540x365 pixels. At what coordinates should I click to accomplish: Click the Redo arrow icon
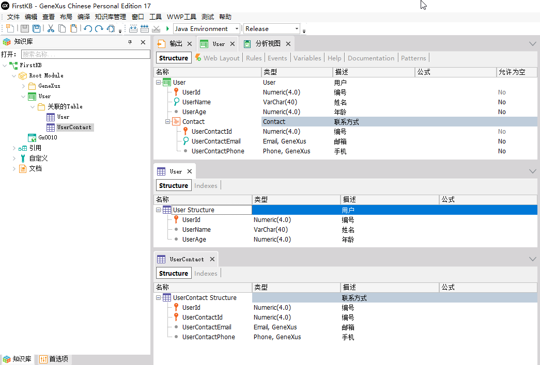[x=99, y=28]
